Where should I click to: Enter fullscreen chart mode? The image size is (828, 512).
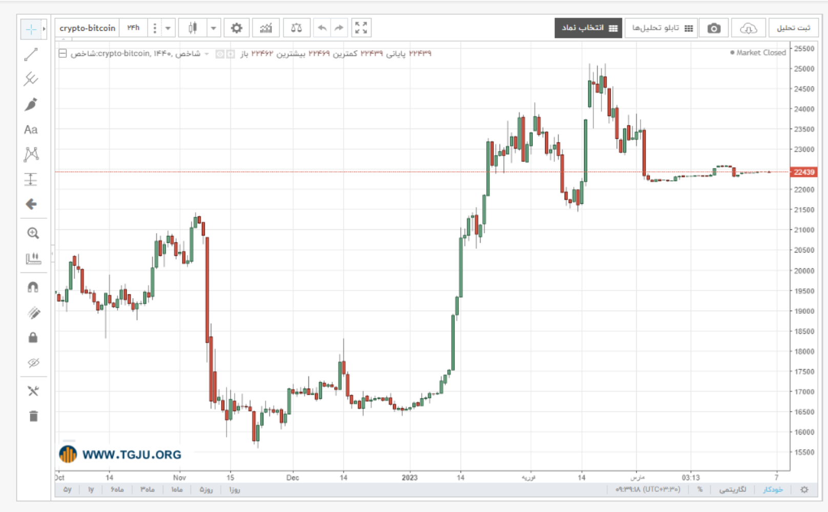pos(361,28)
